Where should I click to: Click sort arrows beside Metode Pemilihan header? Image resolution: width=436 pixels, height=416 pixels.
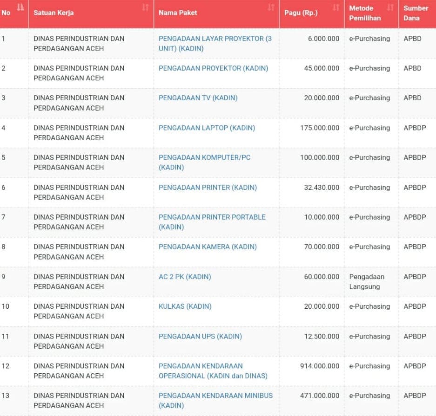390,7
